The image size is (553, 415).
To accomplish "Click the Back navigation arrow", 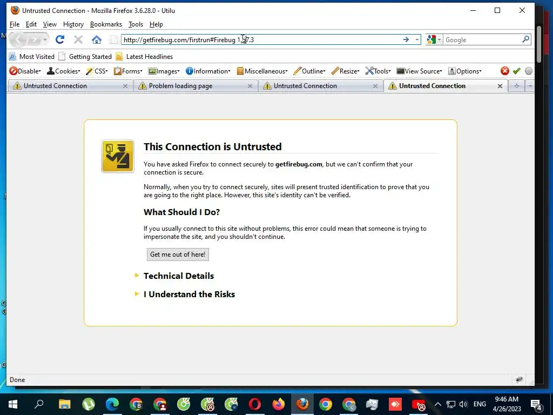I will 18,39.
